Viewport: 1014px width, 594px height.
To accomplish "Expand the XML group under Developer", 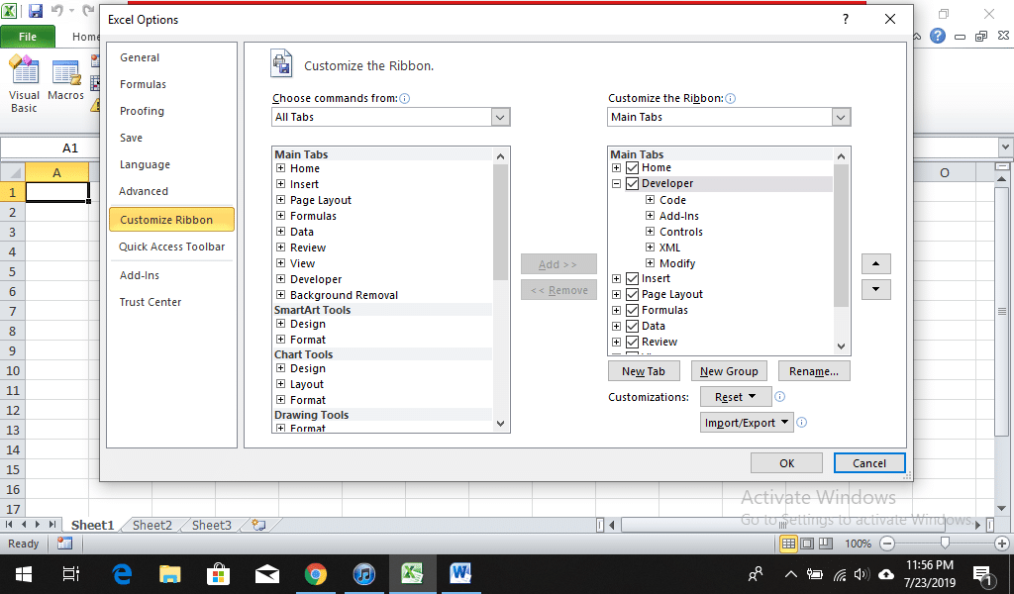I will coord(650,247).
